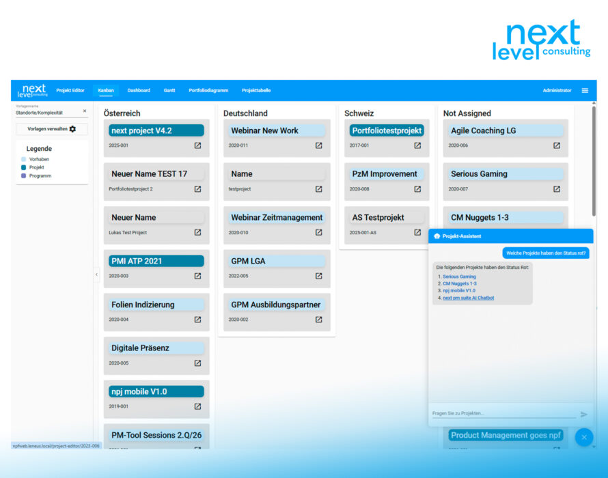
Task: Switch to the Dashboard tab
Action: 139,90
